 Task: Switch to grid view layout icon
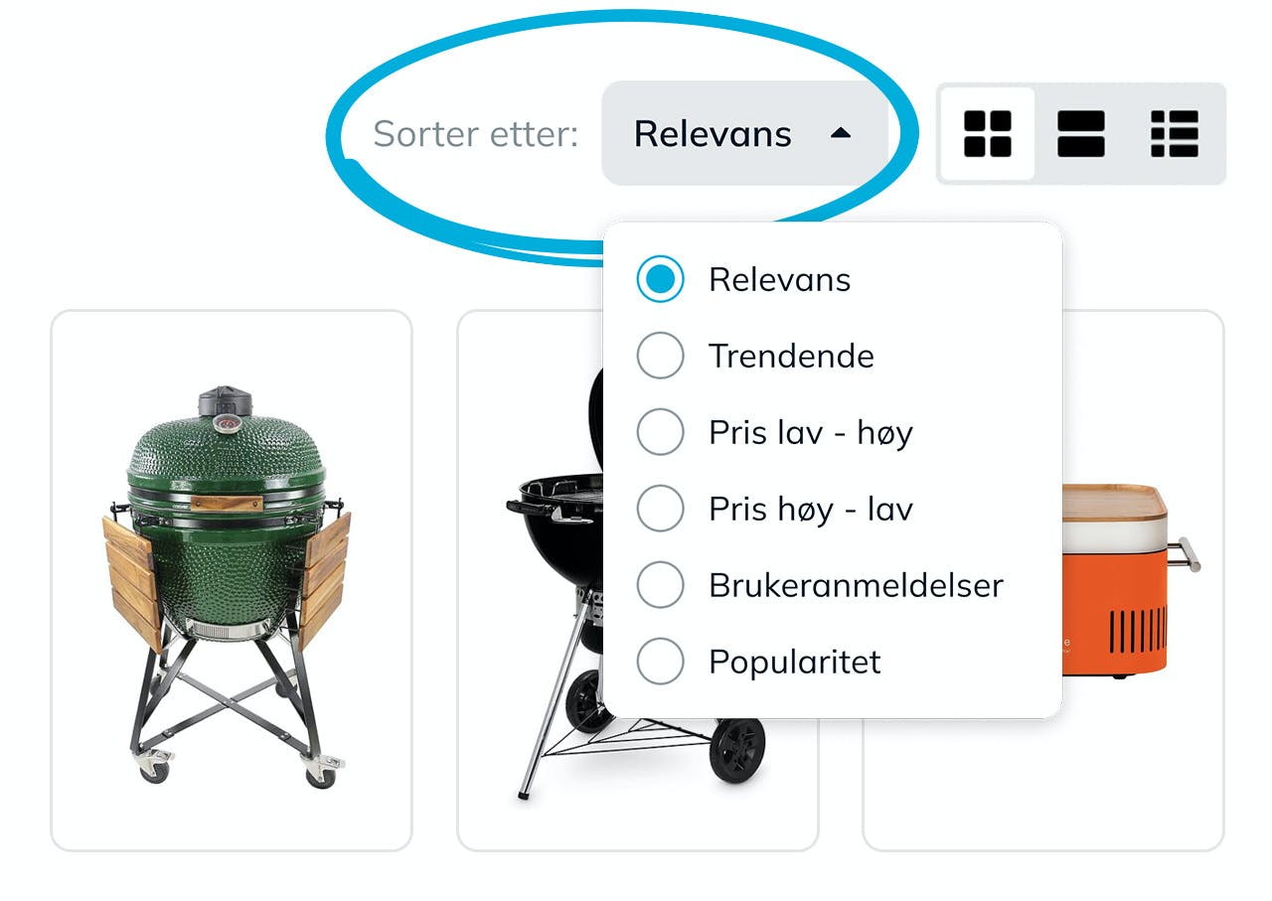(987, 133)
